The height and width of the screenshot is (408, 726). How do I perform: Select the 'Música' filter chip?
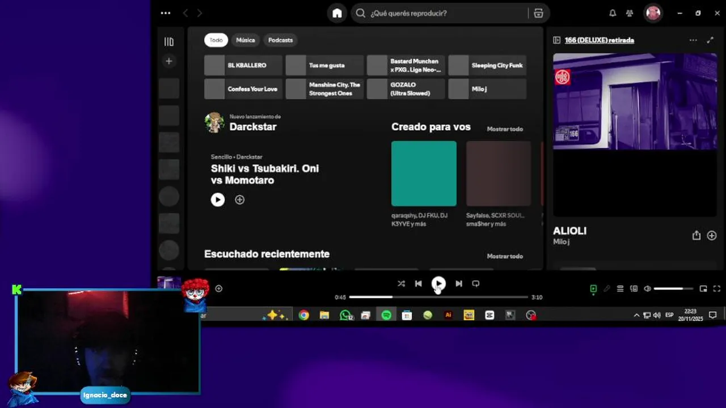tap(246, 40)
